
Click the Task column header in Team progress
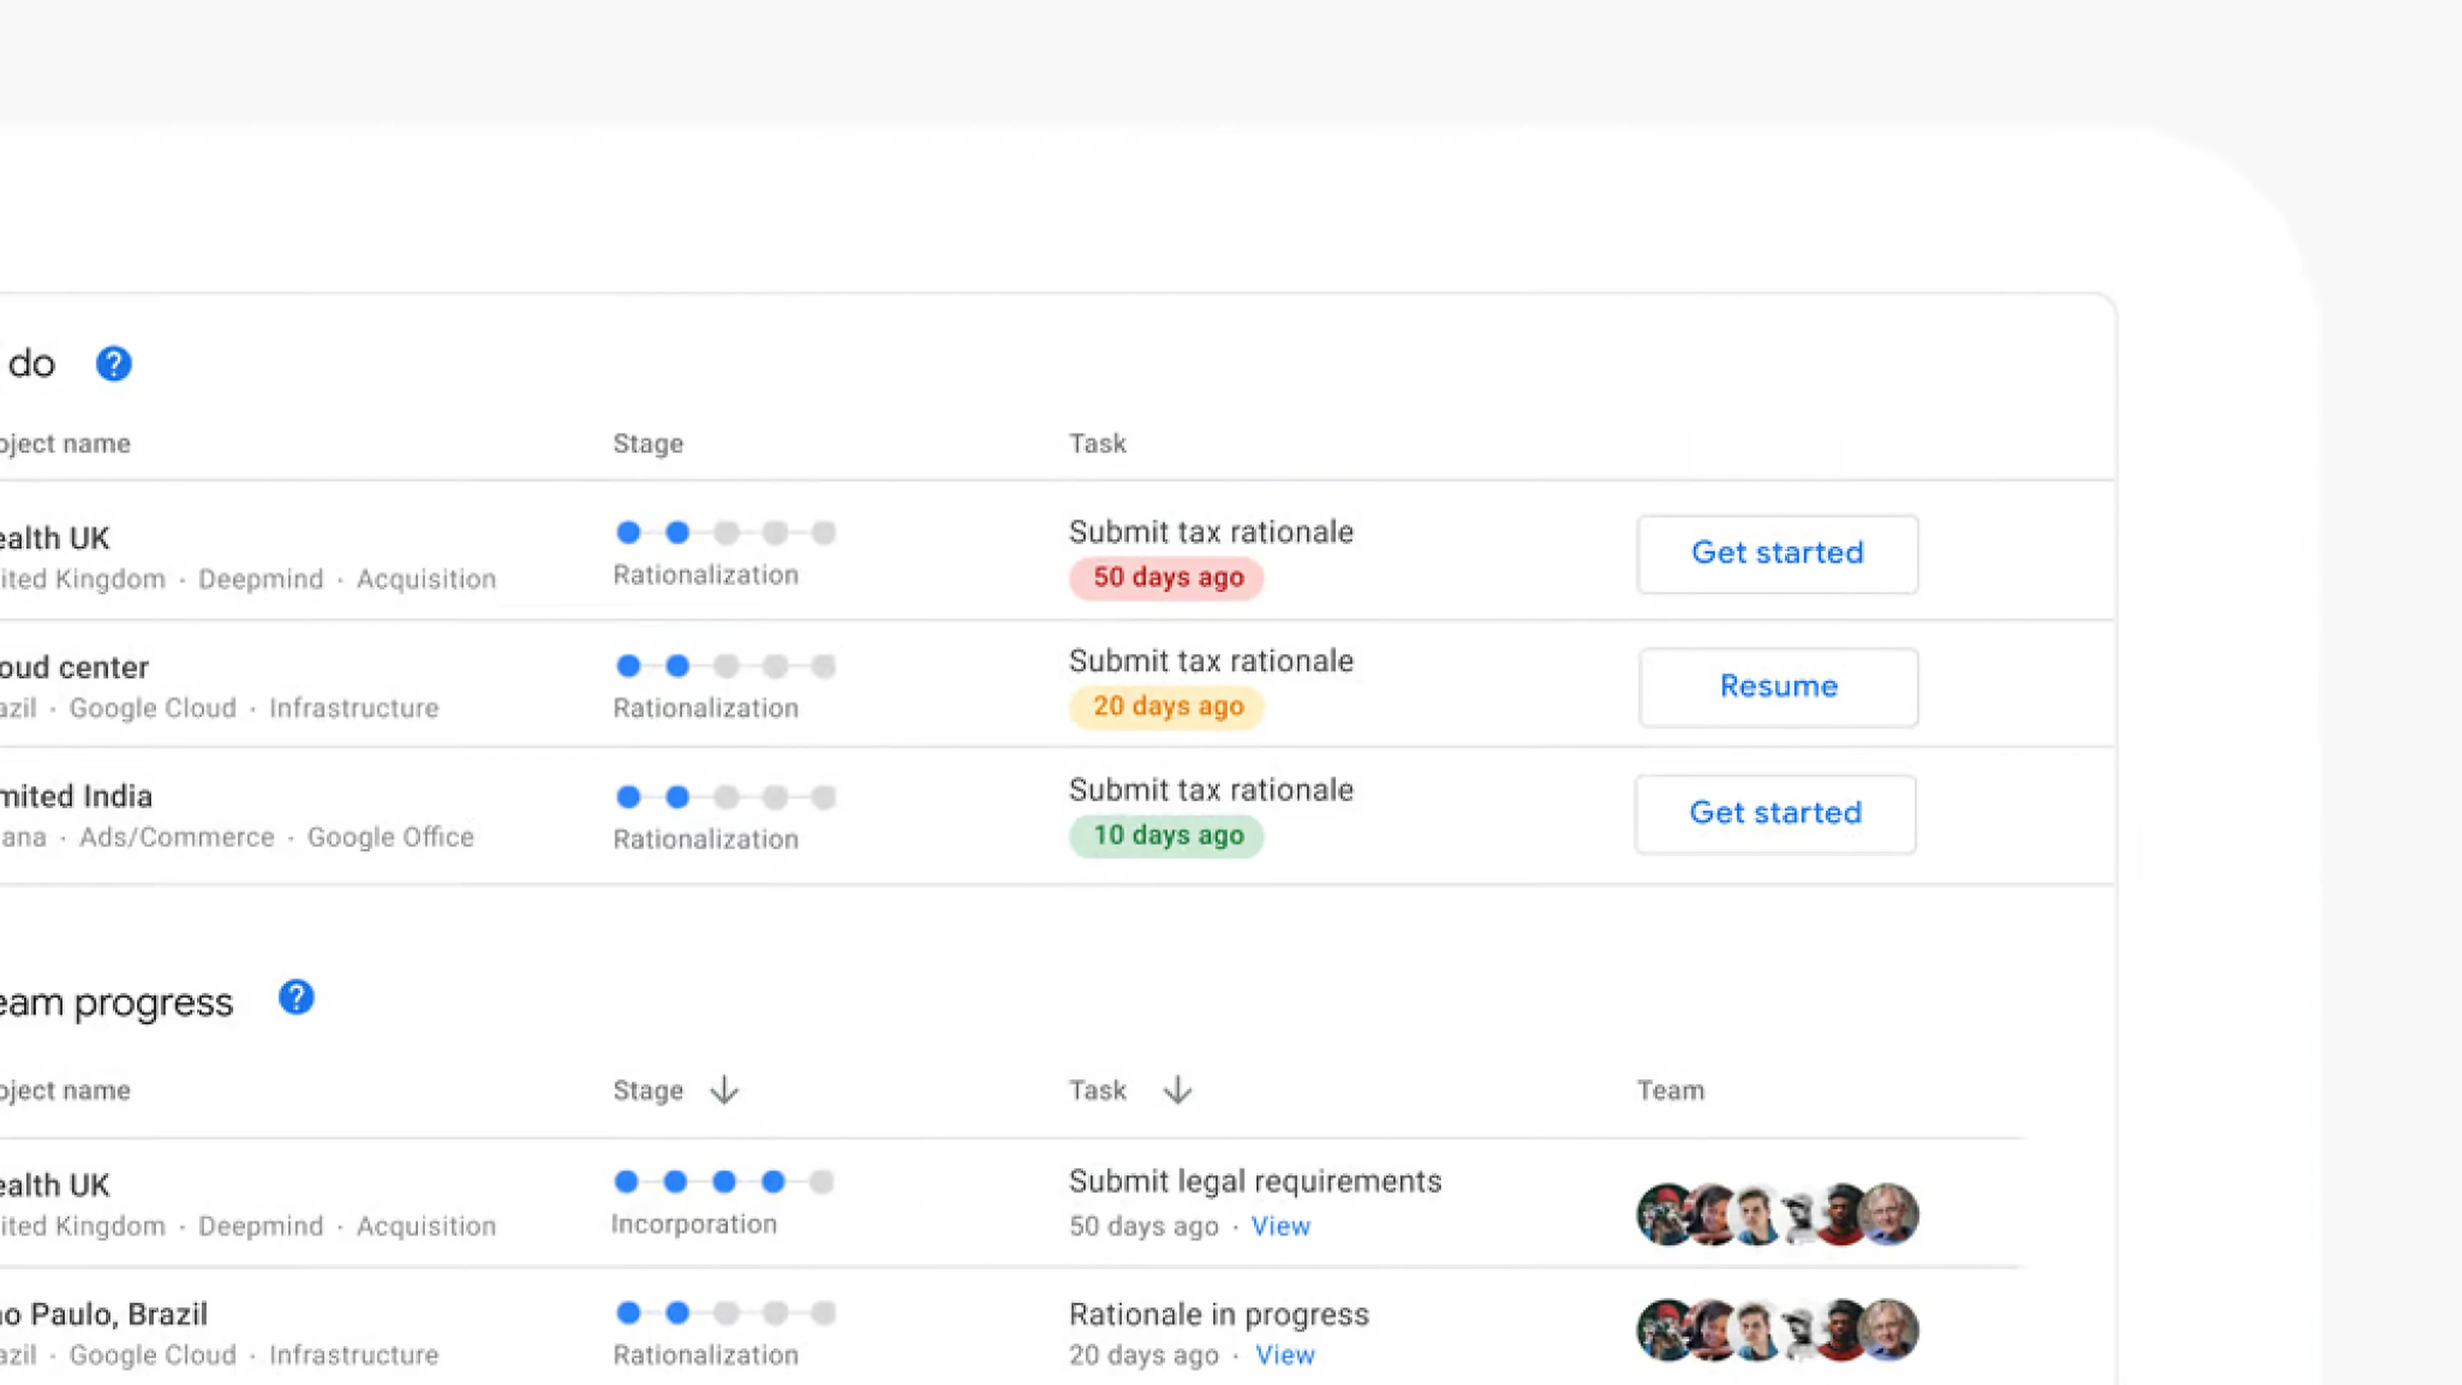click(1097, 1090)
